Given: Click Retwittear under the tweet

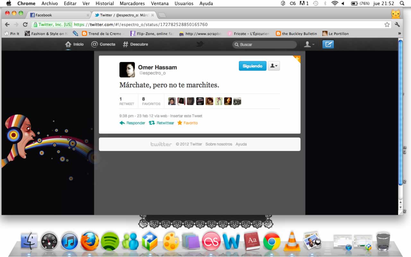Looking at the screenshot, I should [x=162, y=123].
